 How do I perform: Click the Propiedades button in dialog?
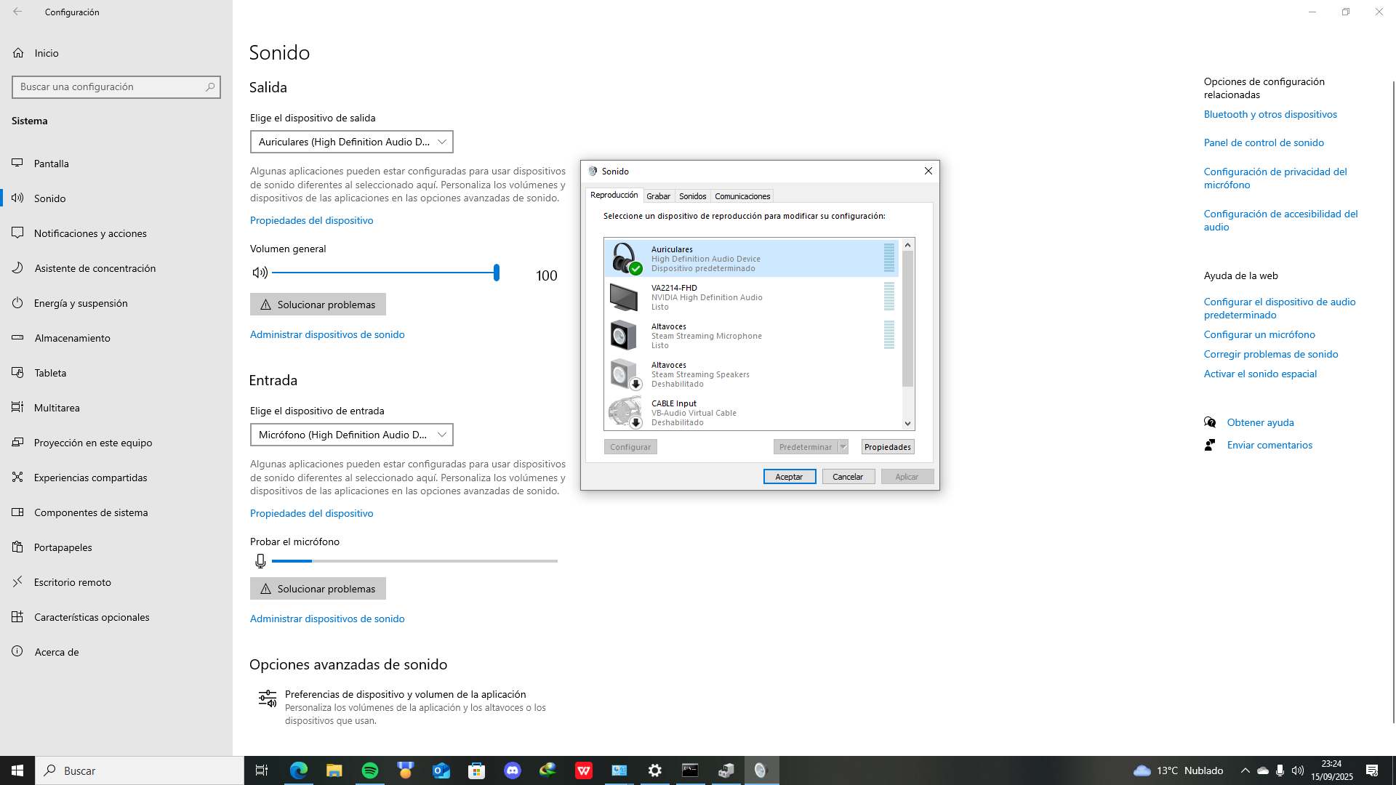(887, 447)
